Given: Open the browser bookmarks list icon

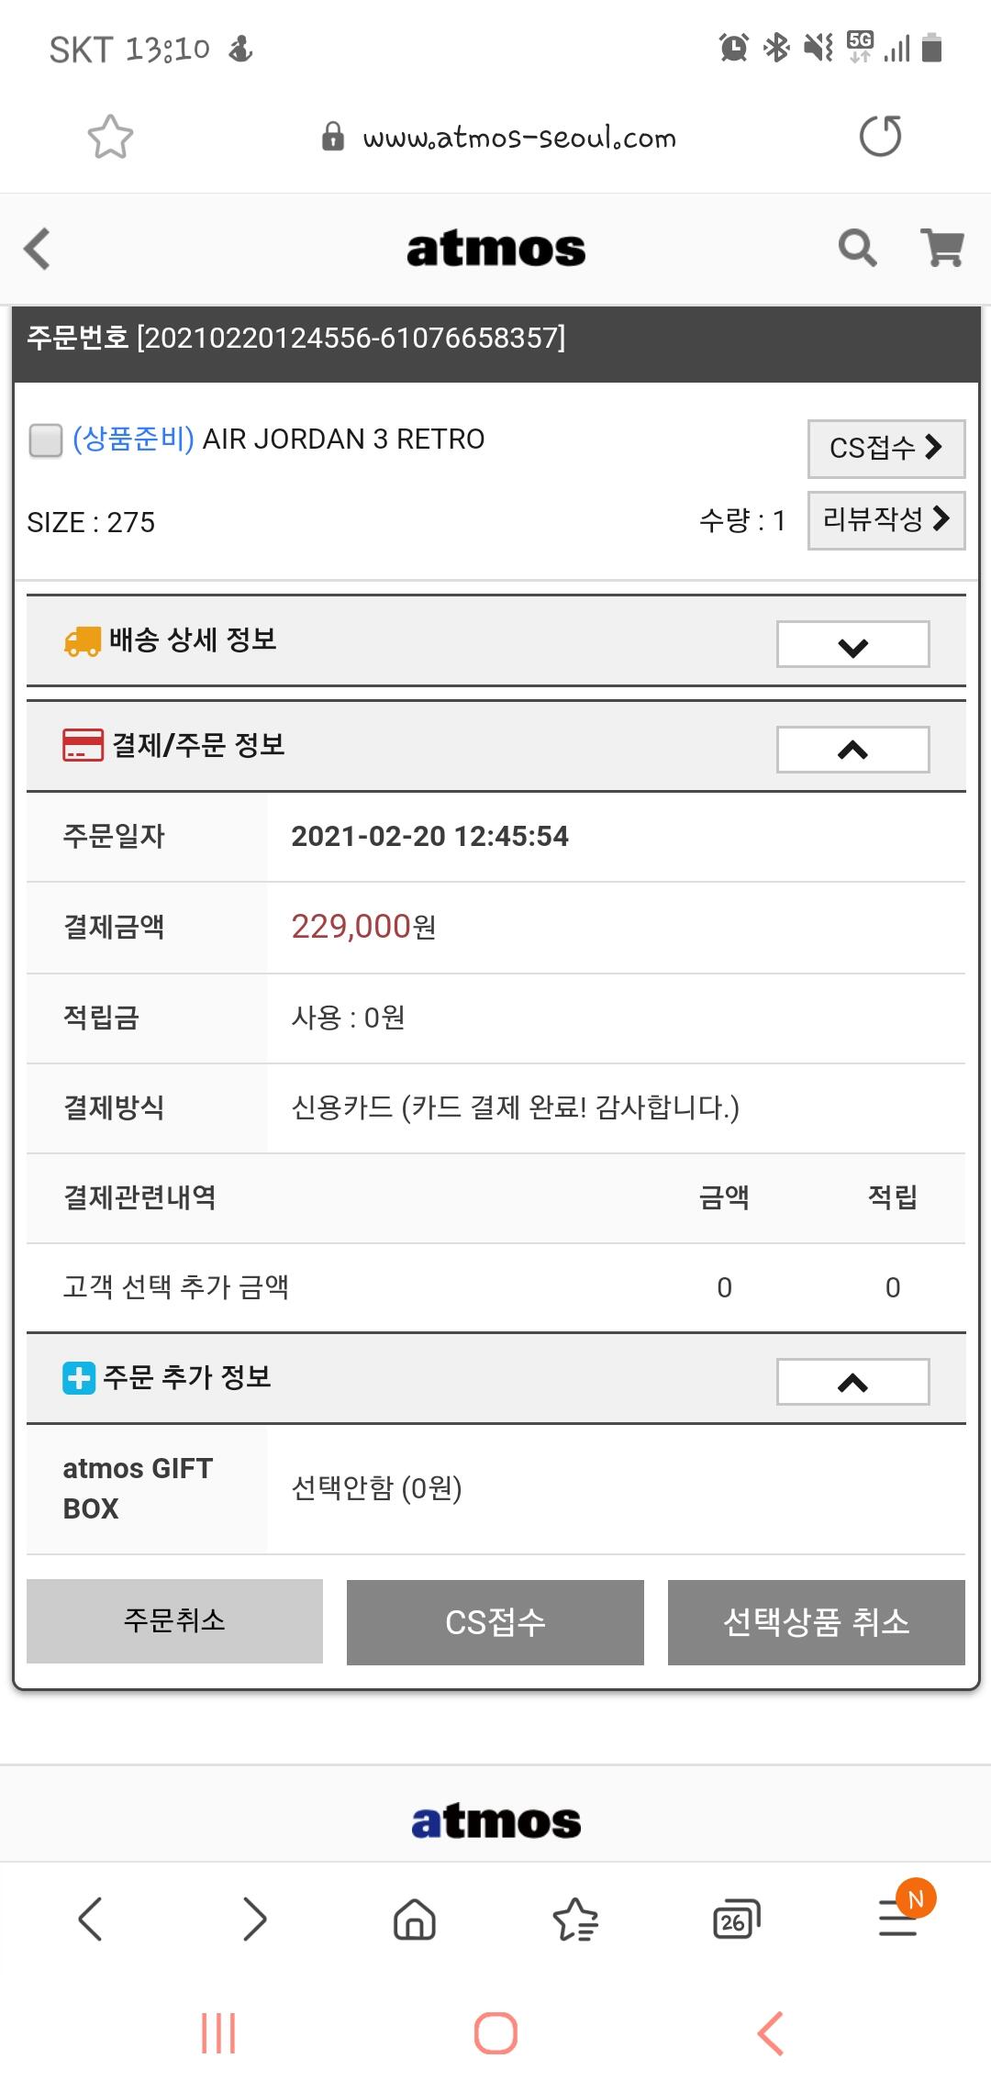Looking at the screenshot, I should (x=575, y=1919).
